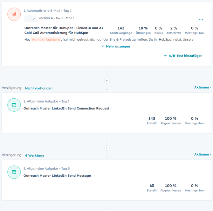213x211 pixels.
Task: Open Aktionen dropdown for Send Message step
Action: click(x=203, y=155)
